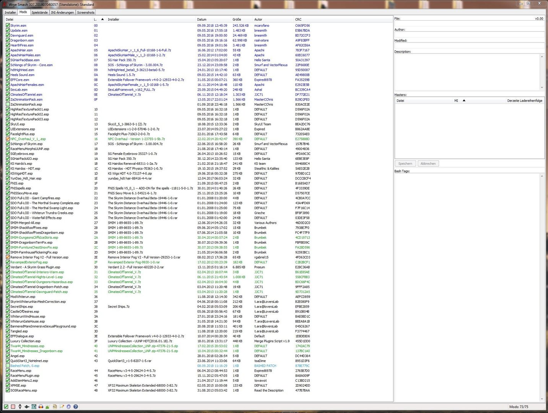This screenshot has width=548, height=413.
Task: Click the Masters list MI column header
Action: click(x=480, y=101)
